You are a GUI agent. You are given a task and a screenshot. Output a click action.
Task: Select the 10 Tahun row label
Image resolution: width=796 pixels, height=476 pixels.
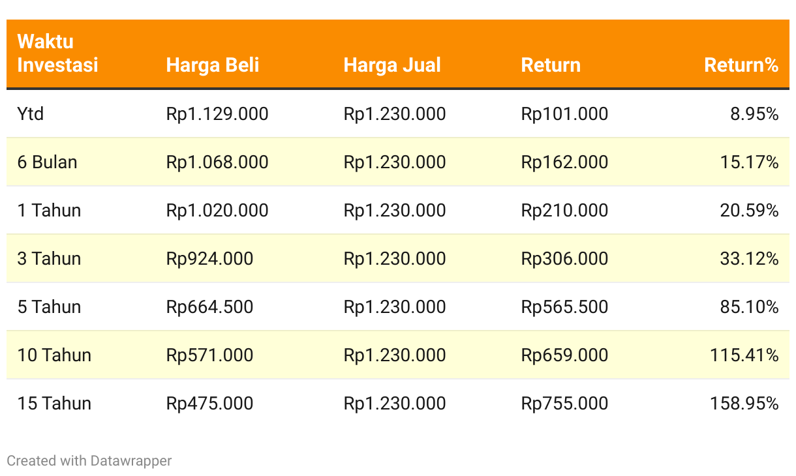(55, 355)
